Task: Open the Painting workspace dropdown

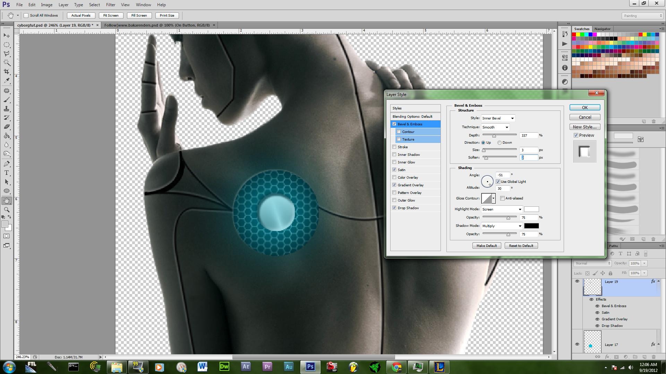Action: coord(642,16)
